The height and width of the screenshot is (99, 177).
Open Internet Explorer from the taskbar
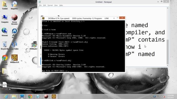pyautogui.click(x=6, y=97)
